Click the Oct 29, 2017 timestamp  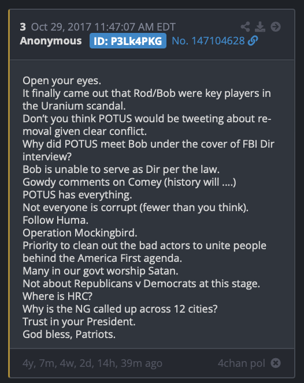pos(103,27)
